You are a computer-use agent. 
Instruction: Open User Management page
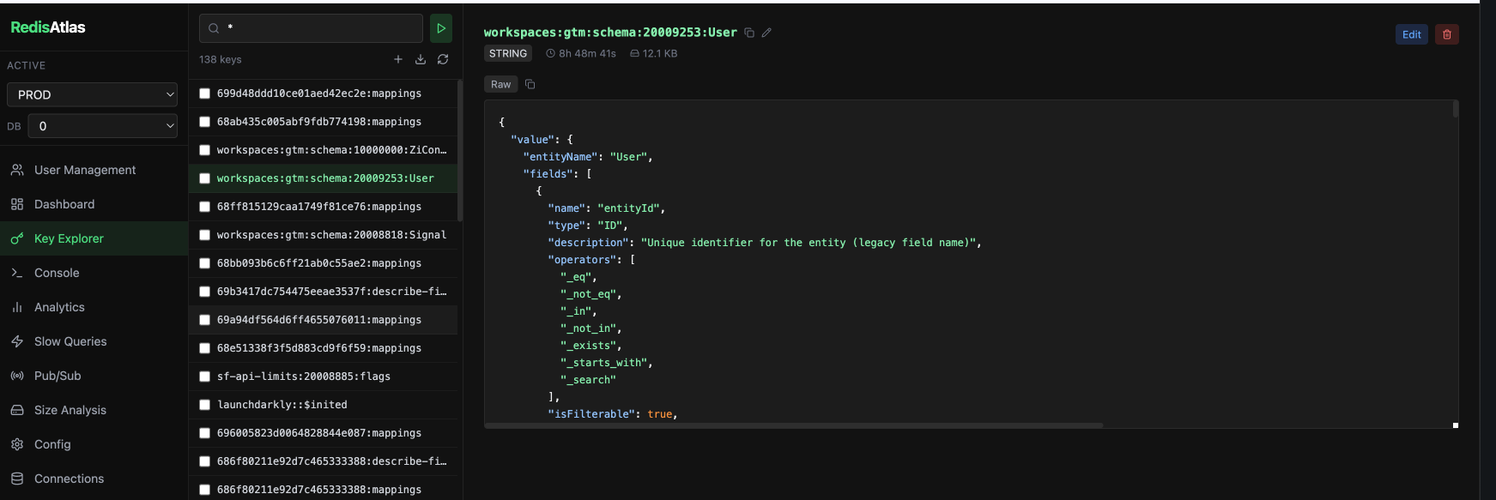point(94,170)
